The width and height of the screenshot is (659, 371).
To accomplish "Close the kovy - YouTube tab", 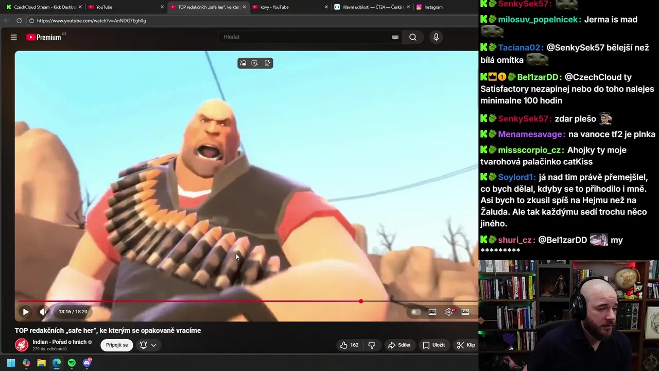I will [x=326, y=7].
